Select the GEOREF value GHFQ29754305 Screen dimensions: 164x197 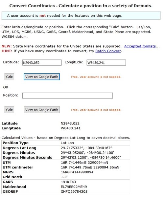tap(74, 192)
